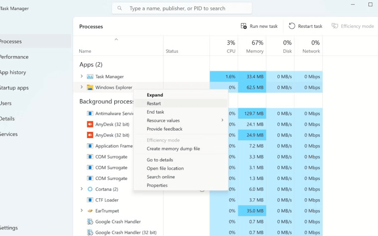Click the Application Frame process icon
Image resolution: width=378 pixels, height=236 pixels.
click(x=90, y=146)
